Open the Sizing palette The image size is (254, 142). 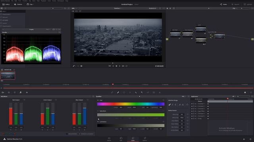click(148, 92)
